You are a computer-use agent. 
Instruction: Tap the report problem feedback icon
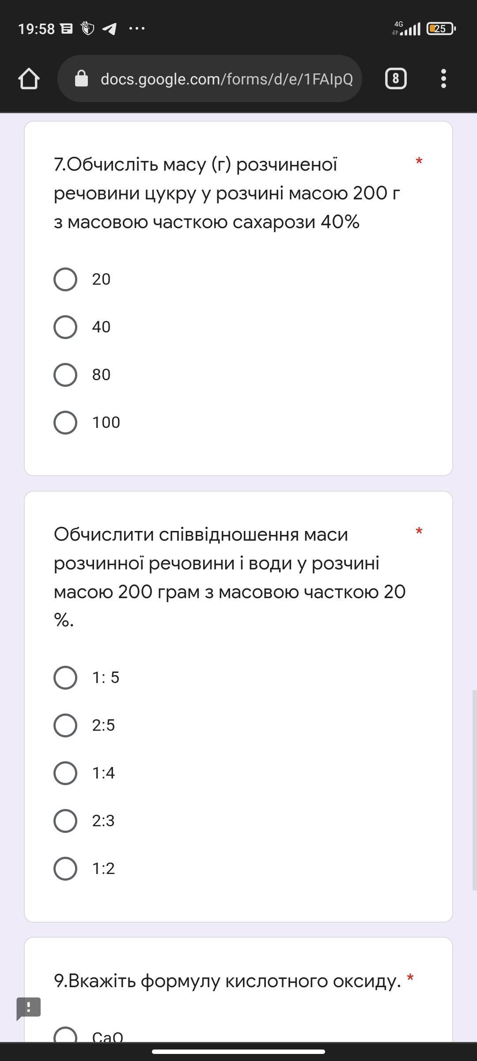pos(29,1008)
